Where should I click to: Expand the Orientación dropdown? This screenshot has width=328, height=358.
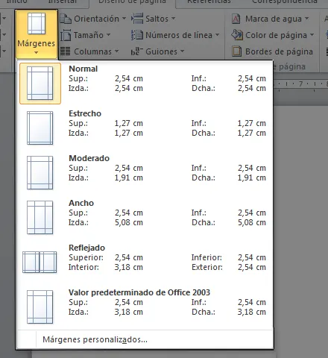click(93, 19)
